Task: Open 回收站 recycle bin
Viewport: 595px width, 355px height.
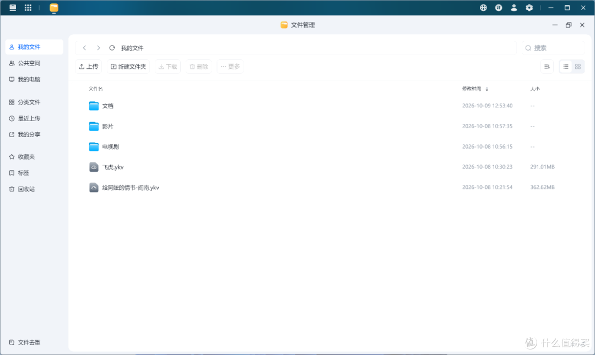Action: pyautogui.click(x=35, y=189)
